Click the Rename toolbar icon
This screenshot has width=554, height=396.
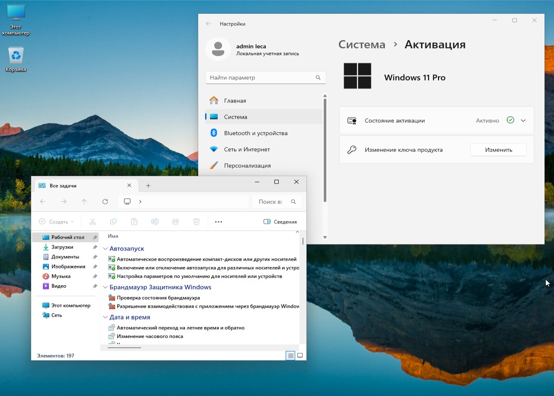[x=155, y=222]
